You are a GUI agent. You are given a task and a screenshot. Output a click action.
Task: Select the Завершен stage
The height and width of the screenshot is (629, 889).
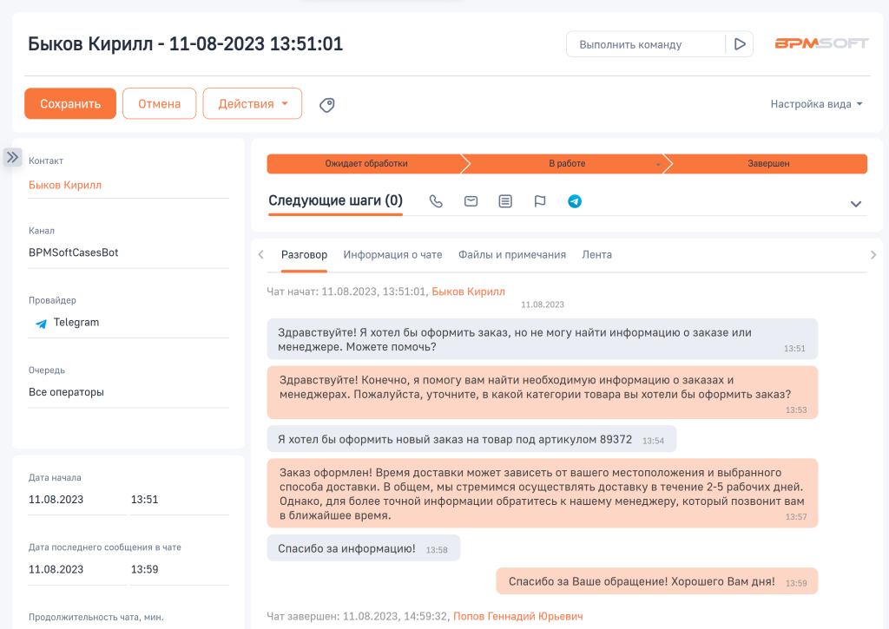[x=768, y=164]
